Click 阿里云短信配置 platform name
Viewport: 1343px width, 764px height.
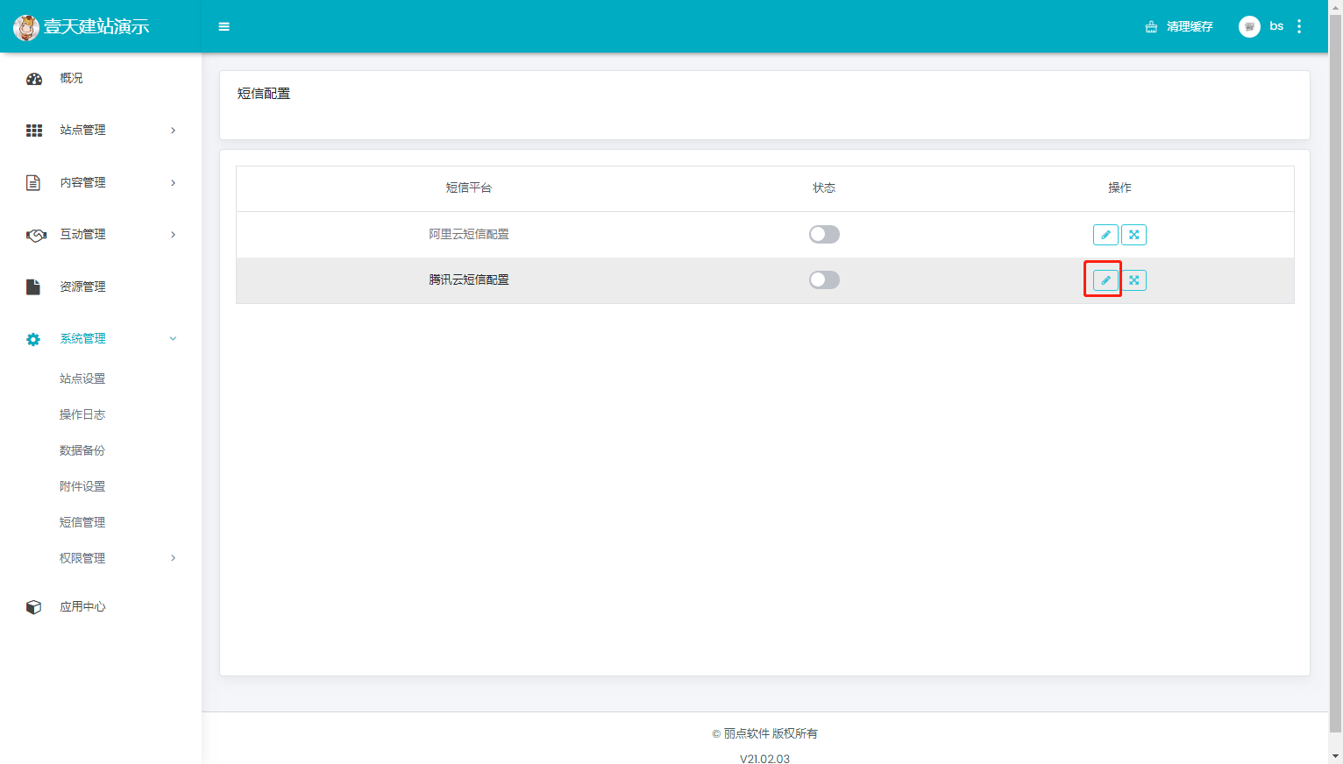(x=469, y=234)
